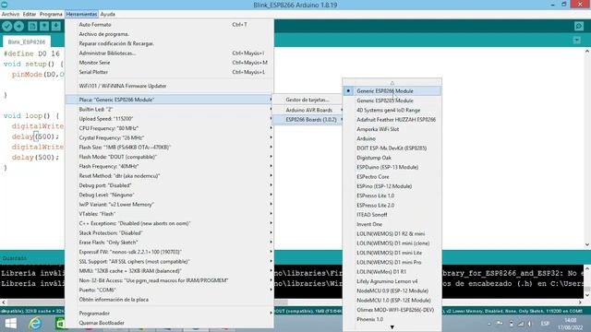591x332 pixels.
Task: Expand Placa Generic ESP8266 Module submenu
Action: coord(169,100)
